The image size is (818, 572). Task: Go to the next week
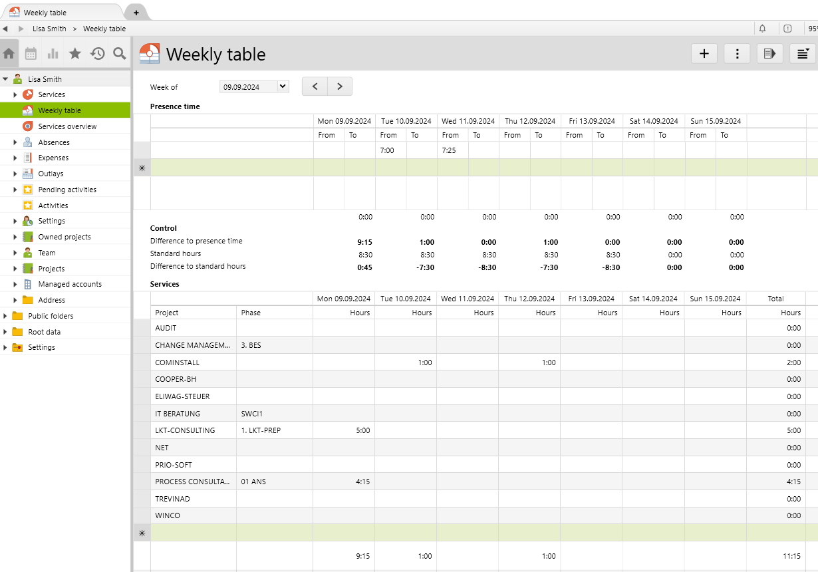(x=340, y=86)
